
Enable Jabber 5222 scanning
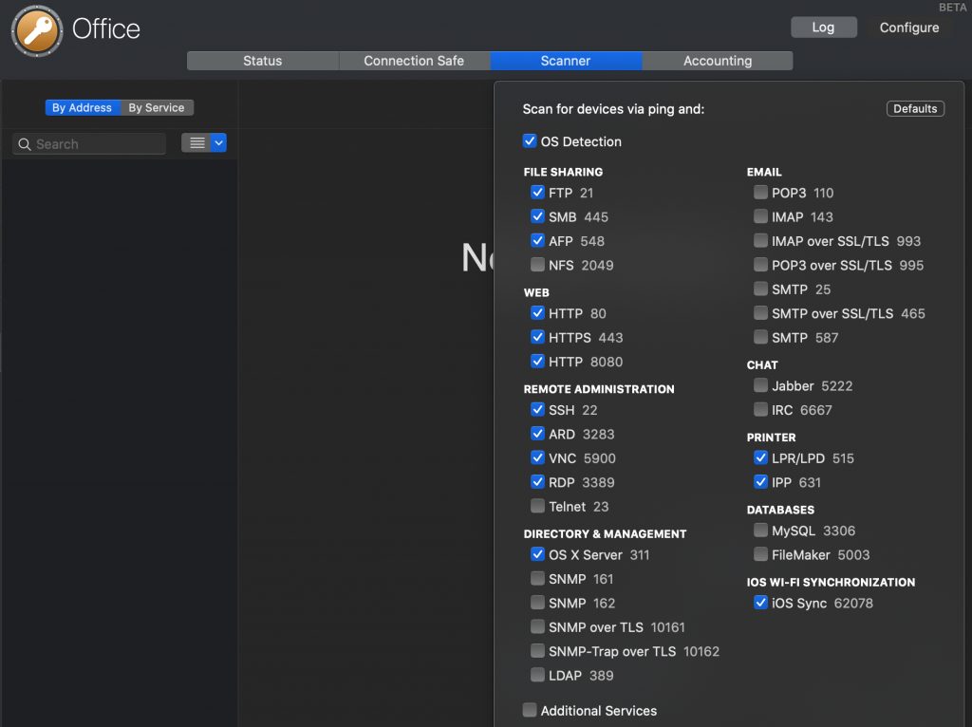(760, 386)
